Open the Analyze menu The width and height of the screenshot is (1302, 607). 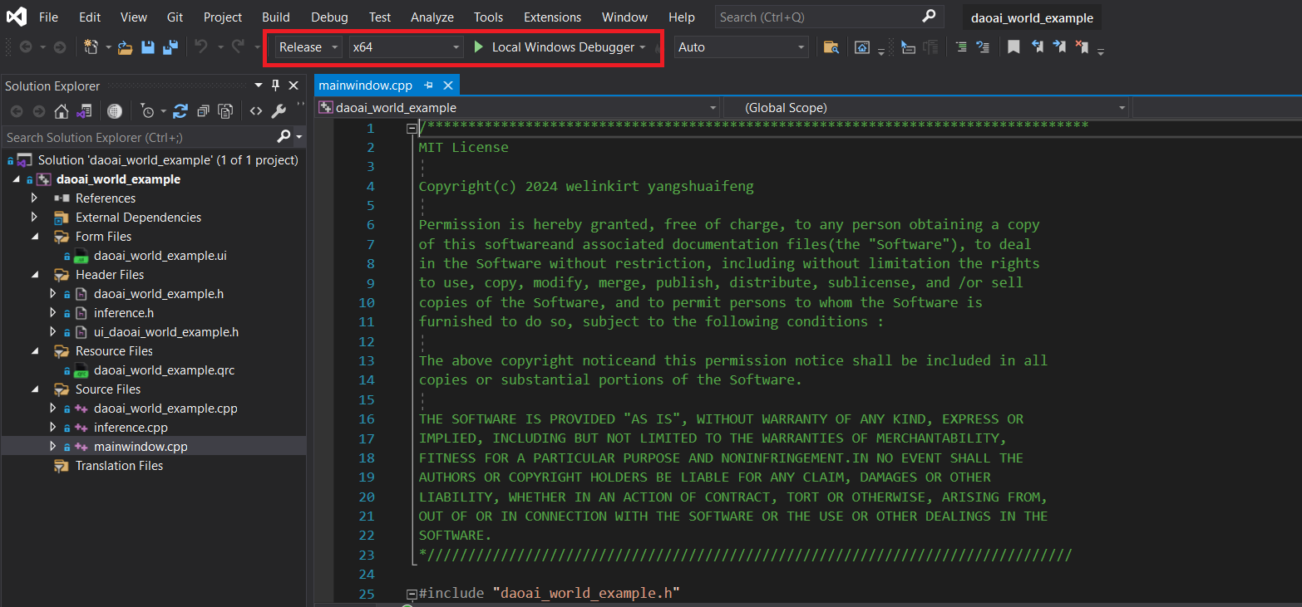click(432, 17)
